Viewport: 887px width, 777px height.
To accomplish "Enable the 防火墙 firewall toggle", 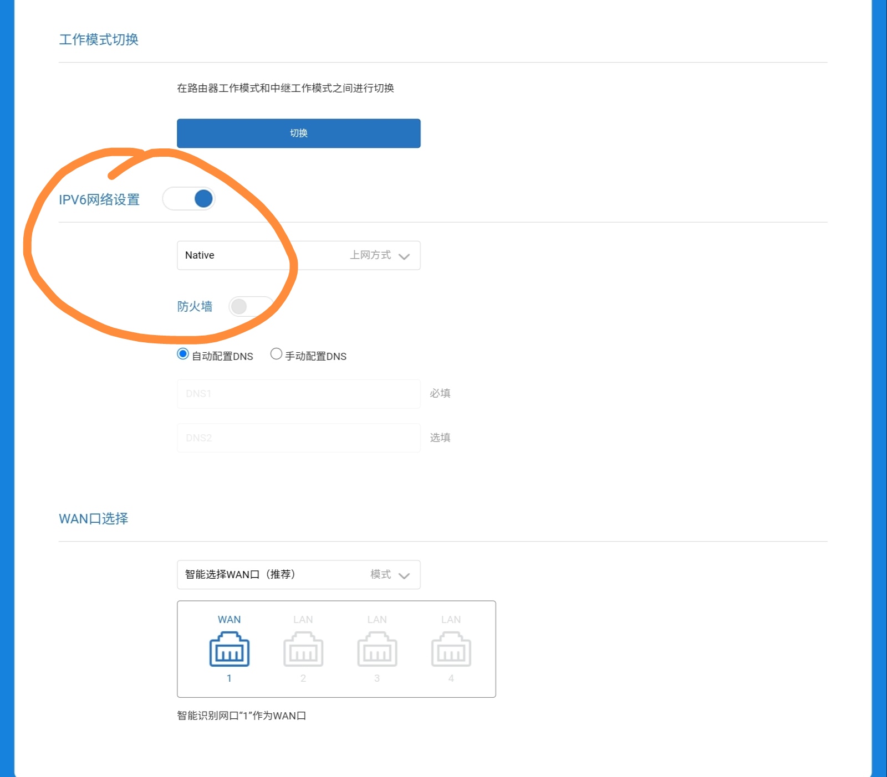I will click(250, 306).
